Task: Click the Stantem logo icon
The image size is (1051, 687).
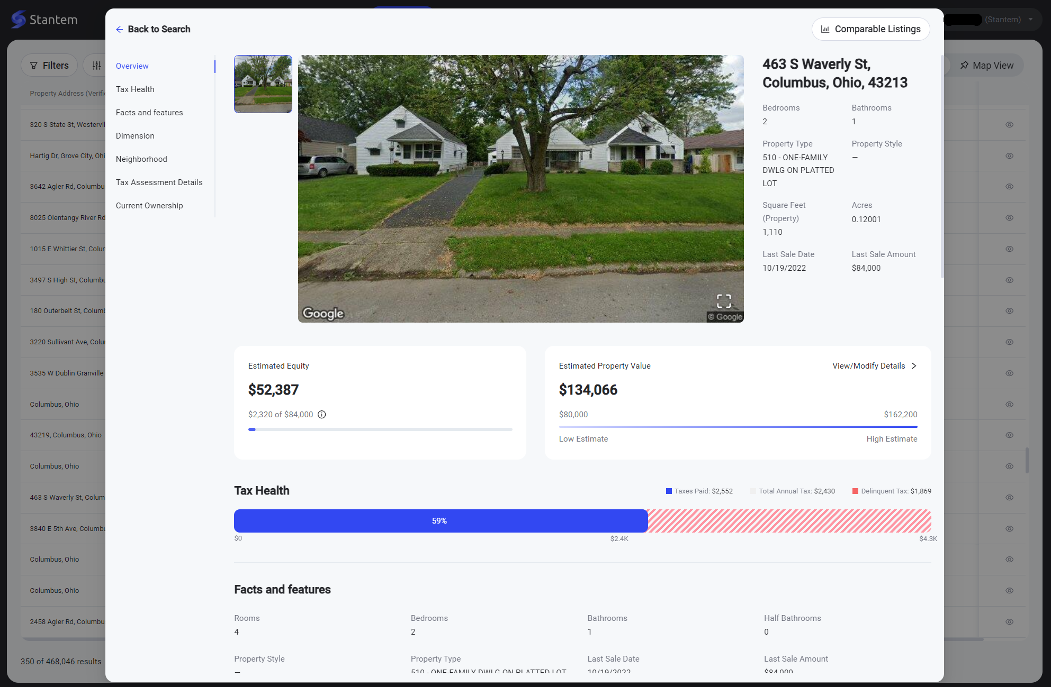Action: 19,20
